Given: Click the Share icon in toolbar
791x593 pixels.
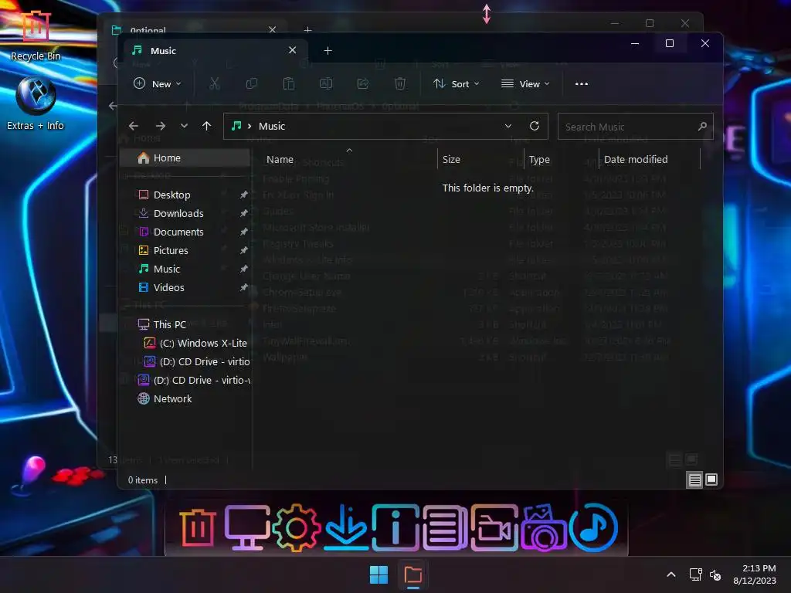Looking at the screenshot, I should coord(363,83).
